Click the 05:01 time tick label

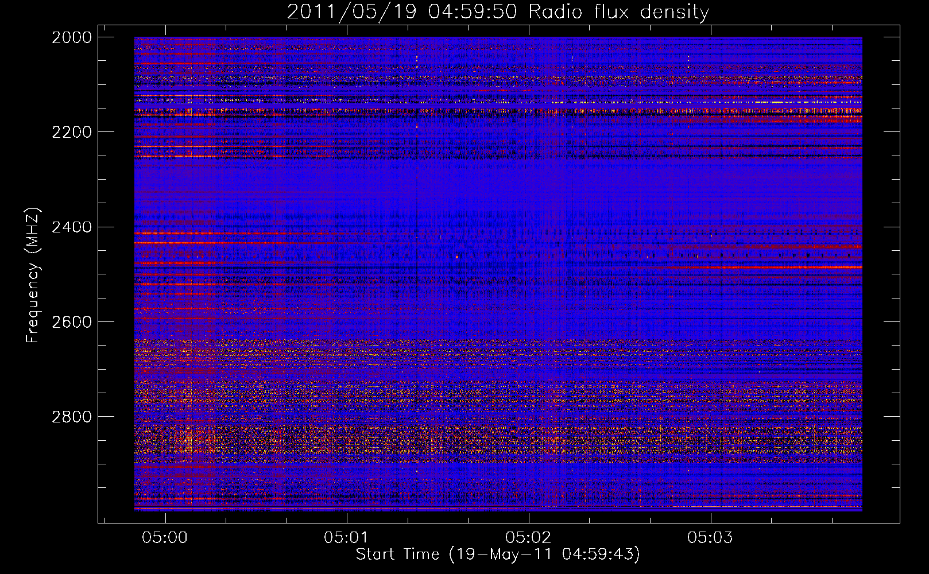(x=346, y=537)
